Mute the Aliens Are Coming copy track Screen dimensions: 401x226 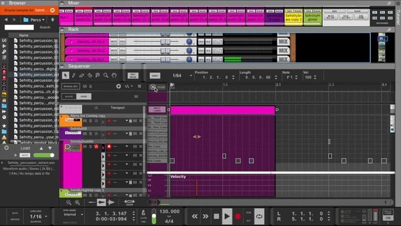(x=85, y=121)
